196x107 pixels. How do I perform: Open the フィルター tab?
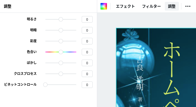point(151,6)
